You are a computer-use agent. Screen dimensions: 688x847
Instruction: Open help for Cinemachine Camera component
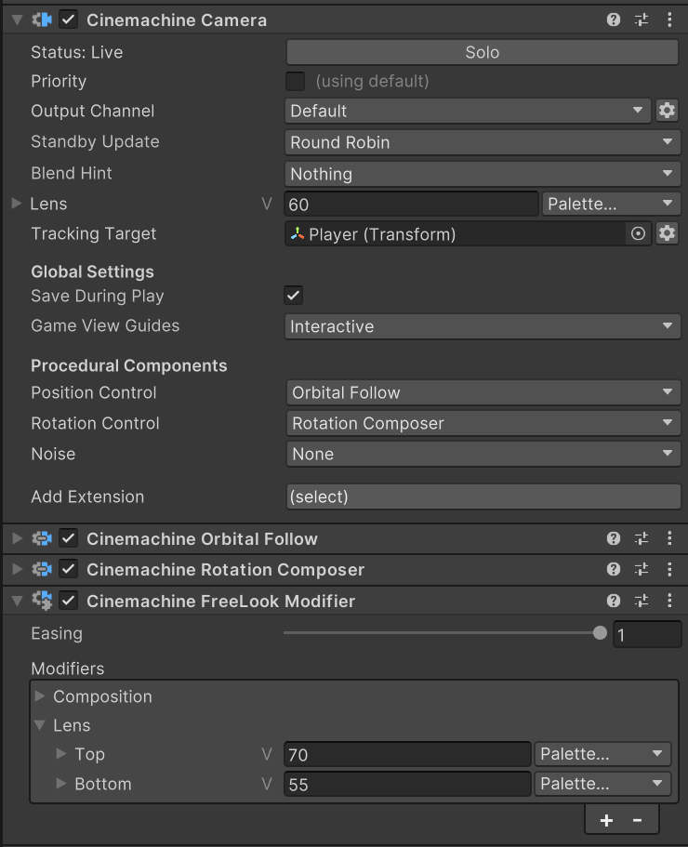click(x=614, y=20)
